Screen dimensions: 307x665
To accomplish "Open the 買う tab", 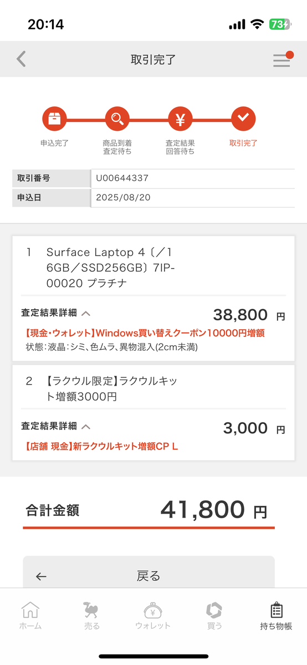I will tap(214, 616).
